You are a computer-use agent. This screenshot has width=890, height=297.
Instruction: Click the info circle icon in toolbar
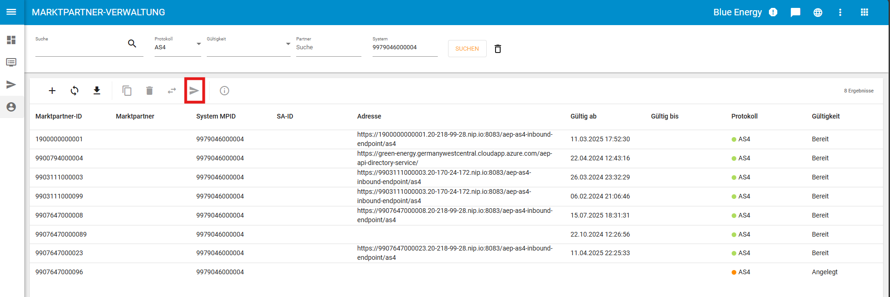click(224, 91)
